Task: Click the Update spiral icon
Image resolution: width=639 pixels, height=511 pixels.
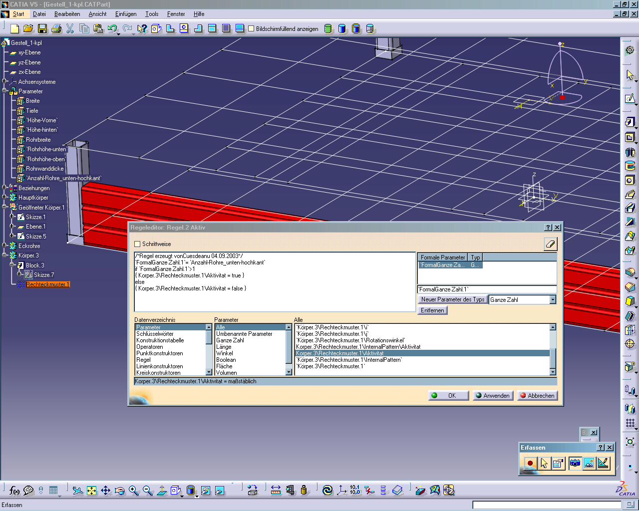Action: tap(327, 491)
